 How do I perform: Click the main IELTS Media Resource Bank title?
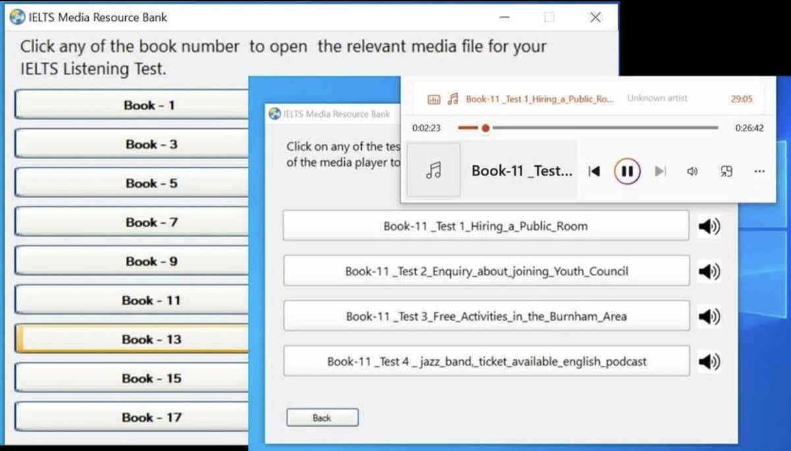tap(98, 18)
